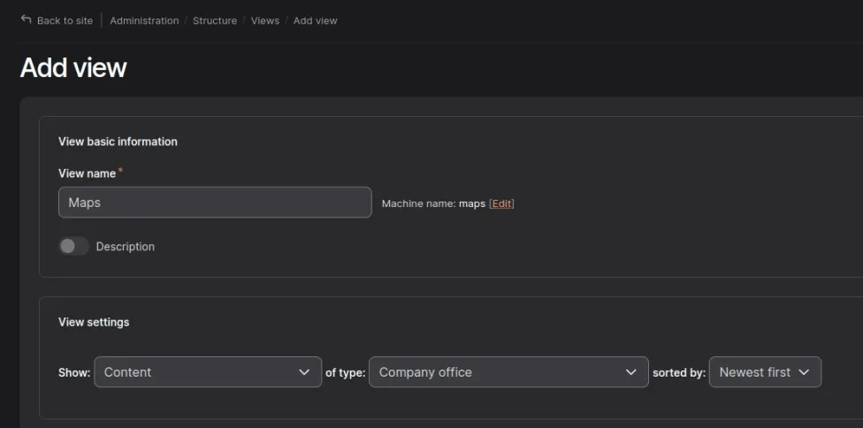Click the Add view page heading

coord(73,68)
